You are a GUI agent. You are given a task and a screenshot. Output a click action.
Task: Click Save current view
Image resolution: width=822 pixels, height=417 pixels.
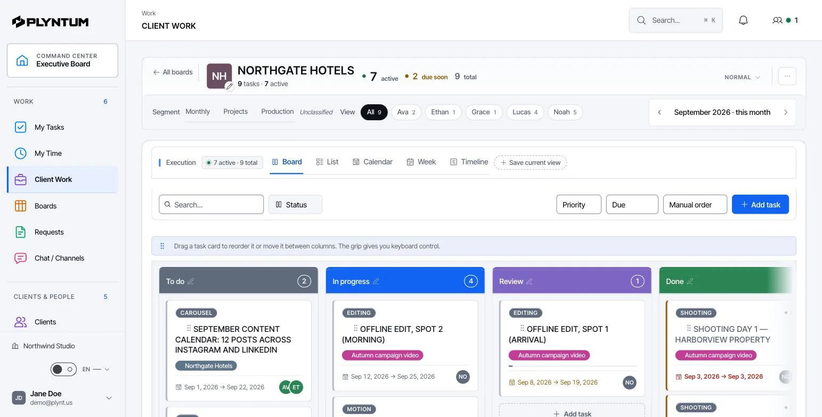(530, 163)
